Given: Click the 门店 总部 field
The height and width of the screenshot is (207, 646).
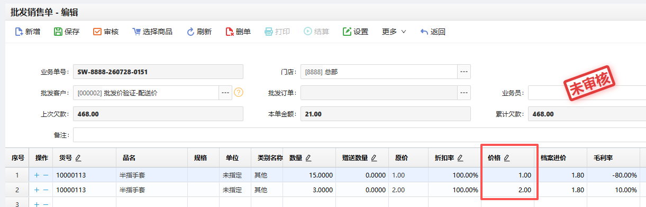Looking at the screenshot, I should point(379,72).
